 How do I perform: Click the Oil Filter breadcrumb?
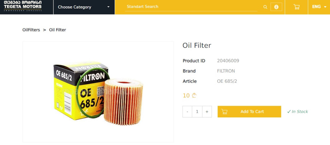[x=57, y=30]
